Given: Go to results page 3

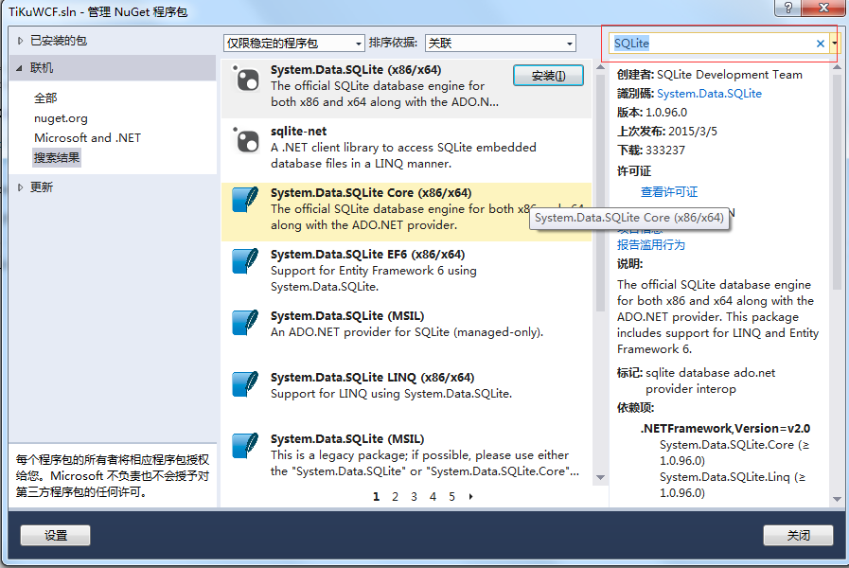Looking at the screenshot, I should [415, 496].
